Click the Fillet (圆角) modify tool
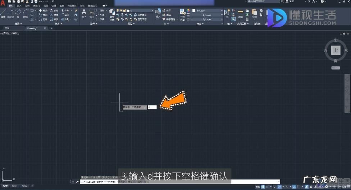This screenshot has height=190, width=351. pos(65,15)
